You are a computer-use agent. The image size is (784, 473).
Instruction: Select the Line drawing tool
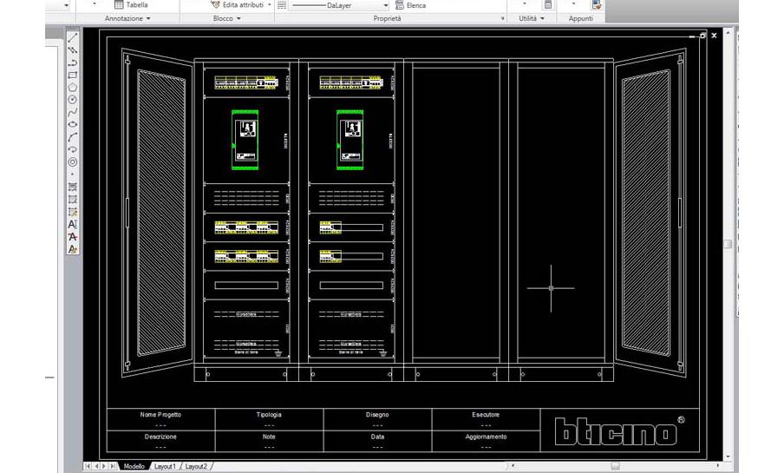tap(73, 38)
